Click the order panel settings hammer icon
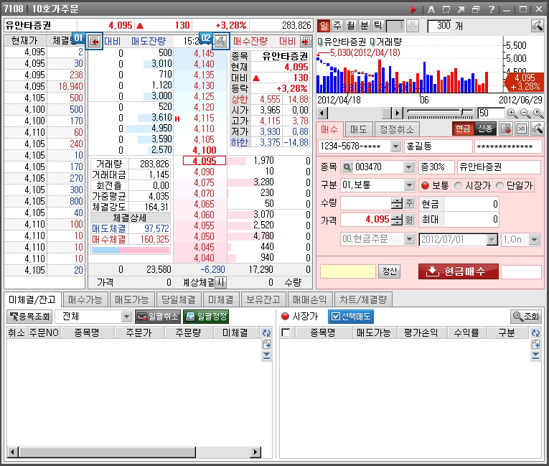This screenshot has height=466, width=549. point(537,129)
